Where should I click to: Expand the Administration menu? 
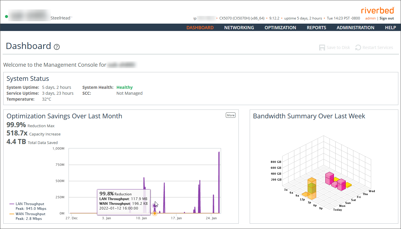pos(355,27)
